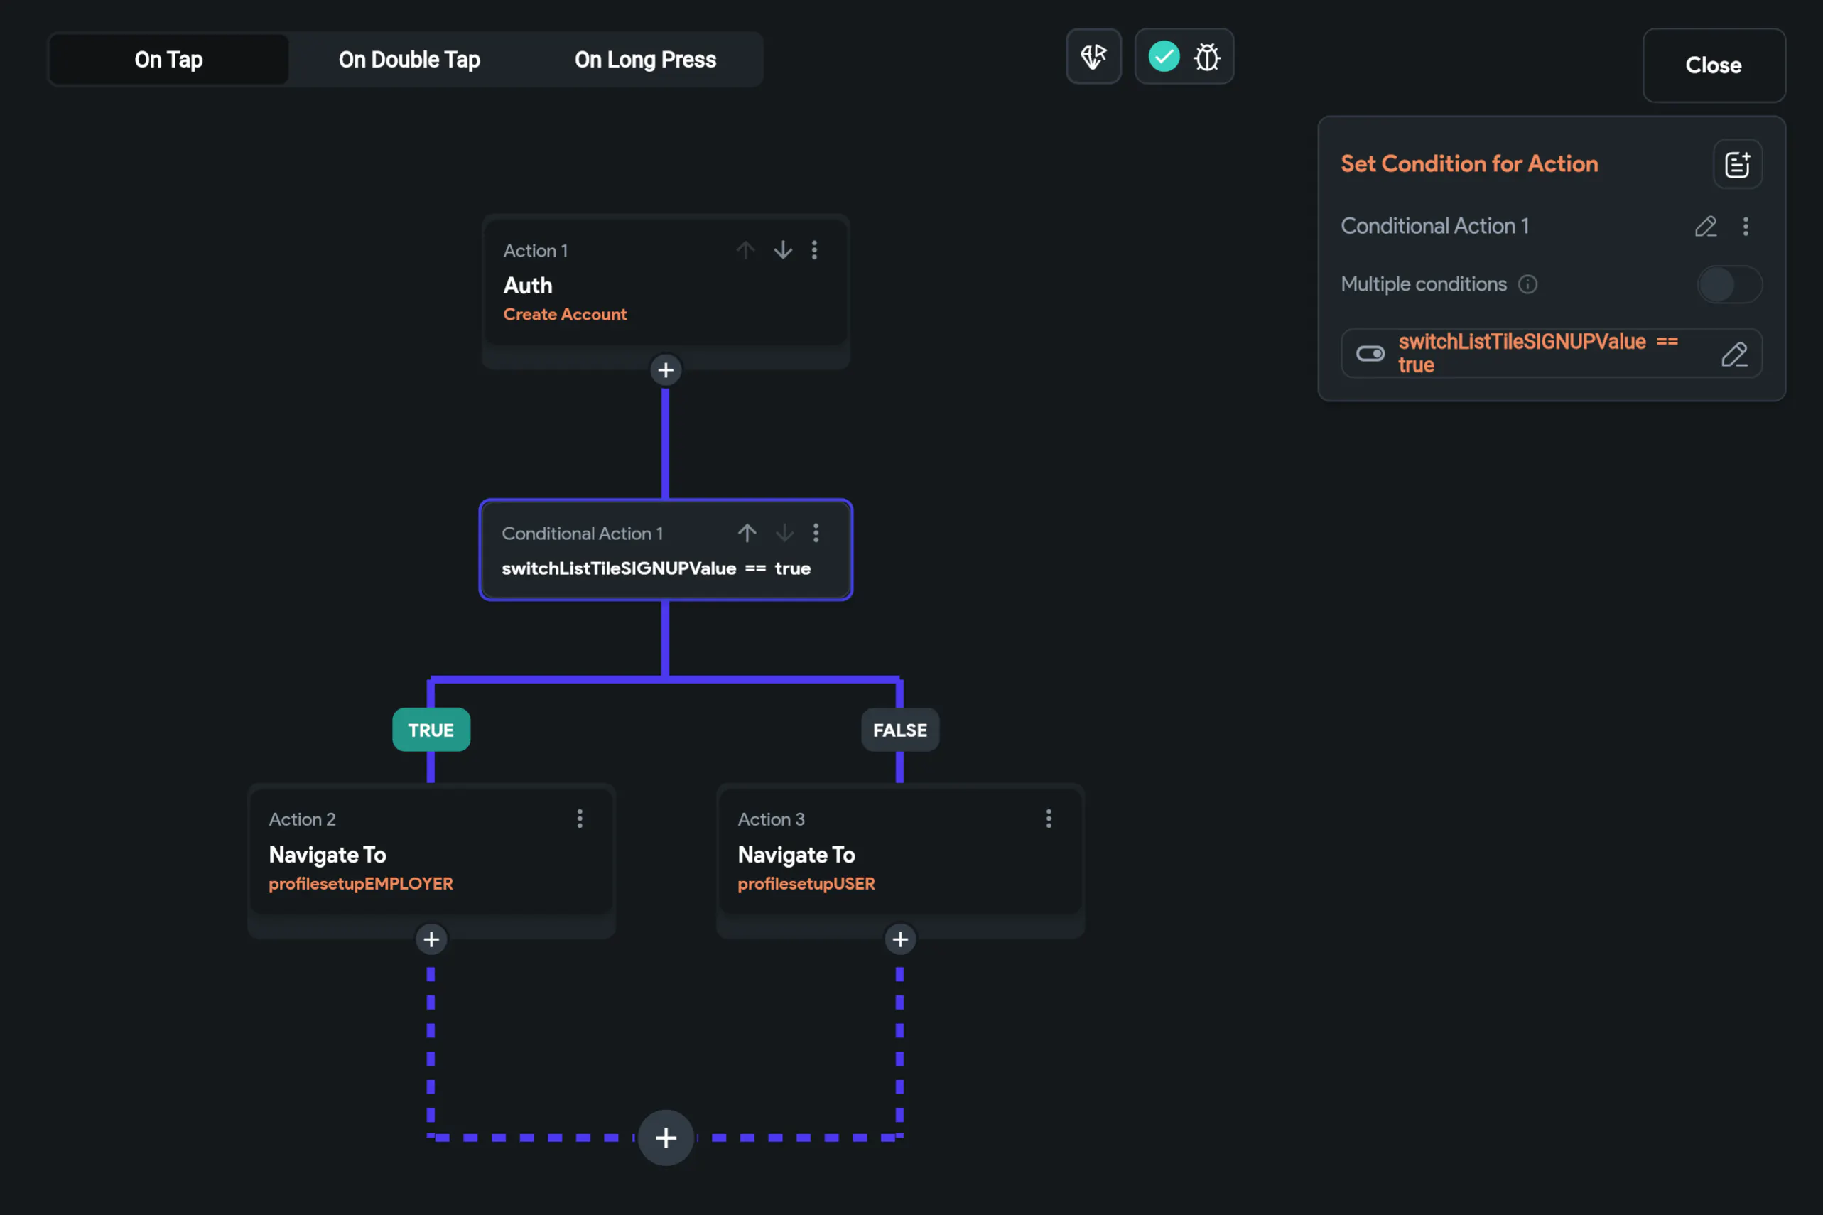Click the AI action generator icon
Viewport: 1823px width, 1215px height.
pos(1093,57)
